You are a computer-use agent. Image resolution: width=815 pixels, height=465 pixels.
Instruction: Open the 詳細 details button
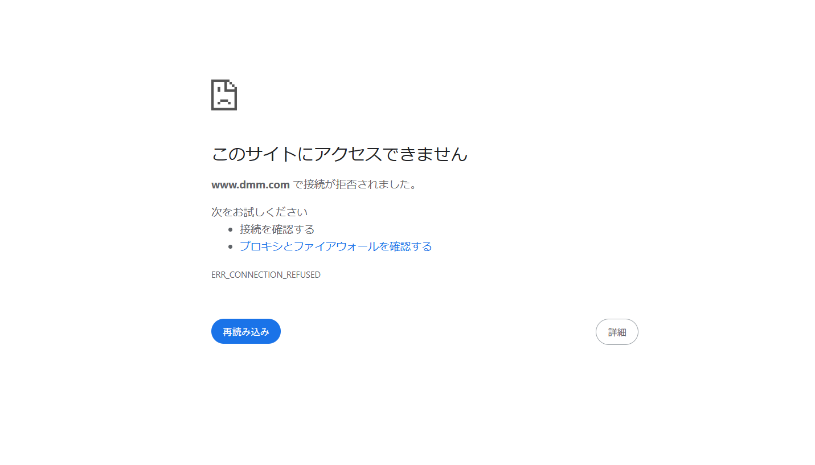pos(617,332)
